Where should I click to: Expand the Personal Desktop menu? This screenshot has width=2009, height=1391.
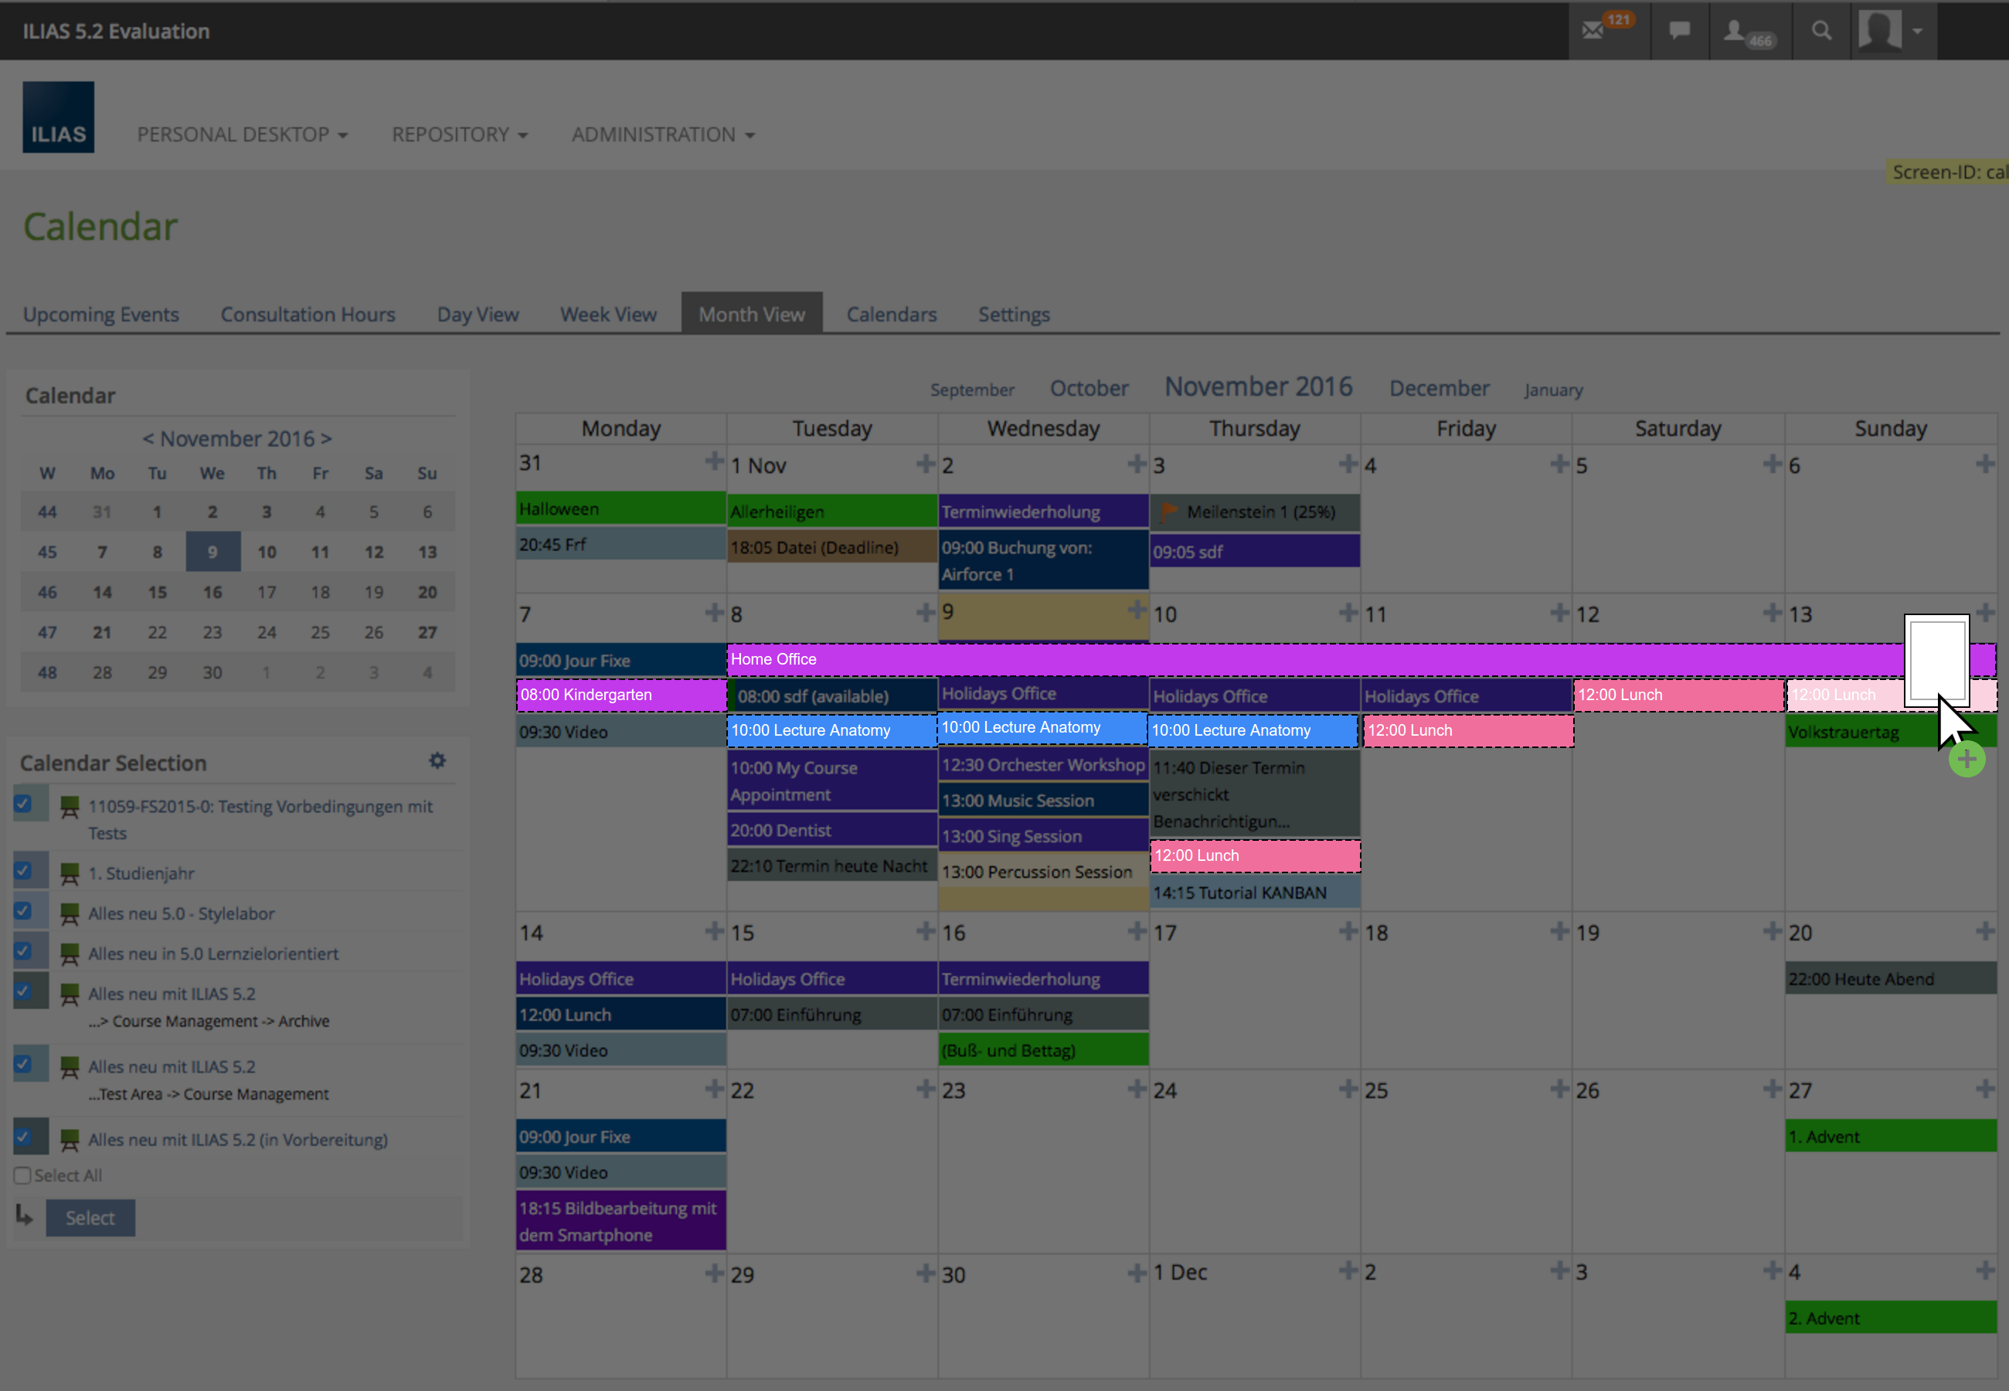(x=242, y=135)
